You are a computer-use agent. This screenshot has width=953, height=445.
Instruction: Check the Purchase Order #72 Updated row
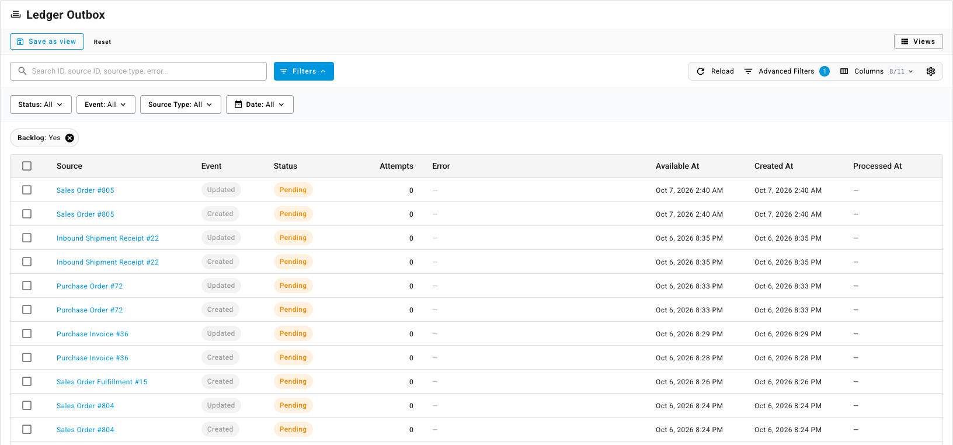(x=27, y=286)
